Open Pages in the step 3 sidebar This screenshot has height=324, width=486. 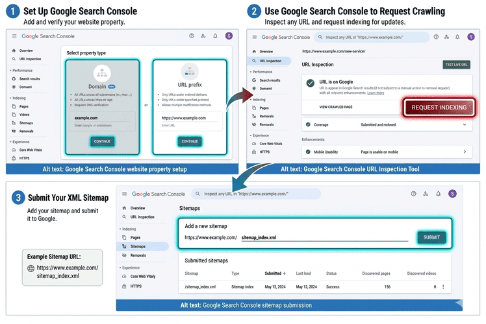pos(135,238)
